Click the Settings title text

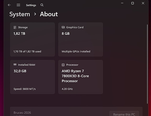(x=31, y=5)
